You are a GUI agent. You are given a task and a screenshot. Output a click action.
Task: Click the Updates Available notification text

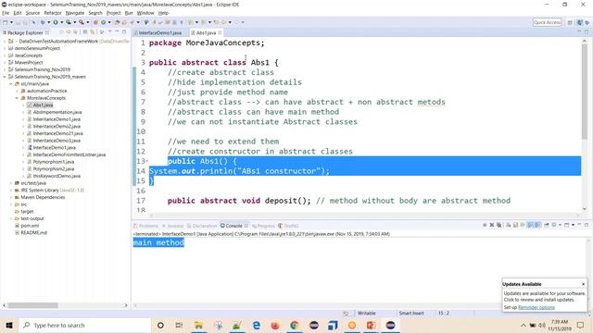tap(544, 296)
